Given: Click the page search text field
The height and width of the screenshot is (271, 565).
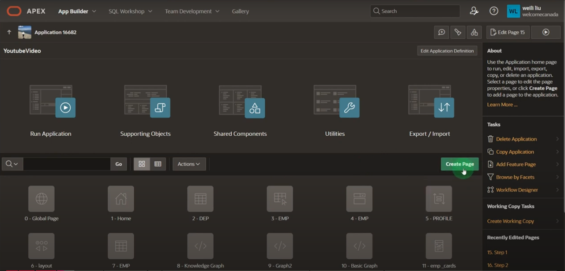Looking at the screenshot, I should click(67, 164).
